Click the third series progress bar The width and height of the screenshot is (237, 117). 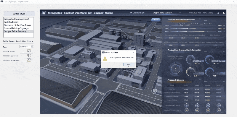click(193, 31)
